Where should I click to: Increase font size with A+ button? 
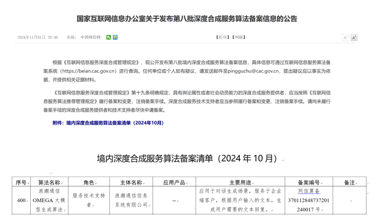click(x=354, y=38)
